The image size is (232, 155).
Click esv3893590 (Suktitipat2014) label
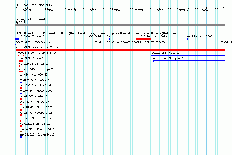pos(37,47)
